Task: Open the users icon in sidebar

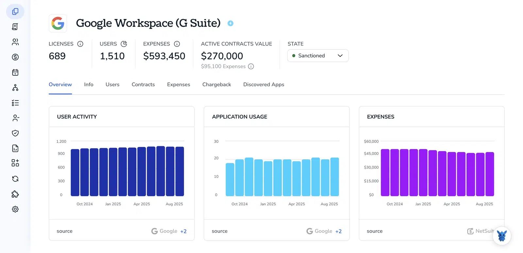Action: [15, 42]
